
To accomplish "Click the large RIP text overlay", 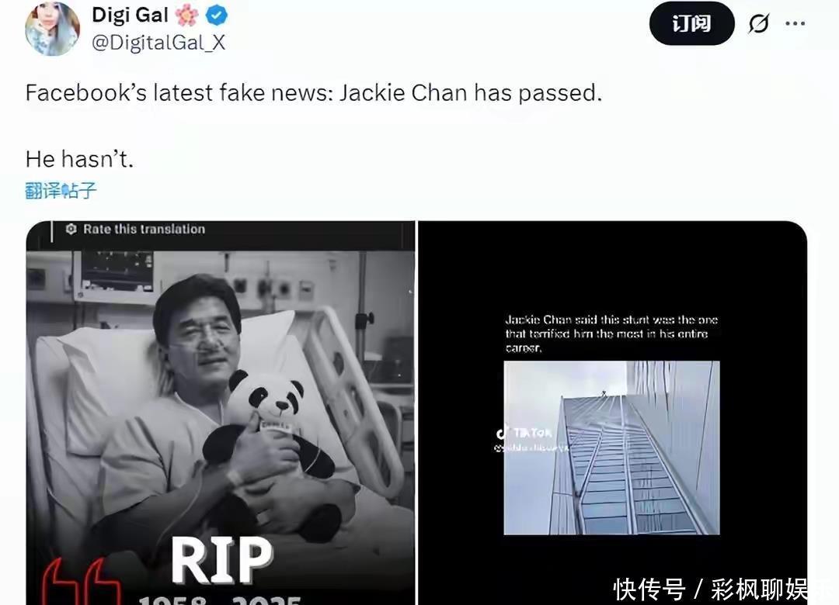I will coord(222,559).
